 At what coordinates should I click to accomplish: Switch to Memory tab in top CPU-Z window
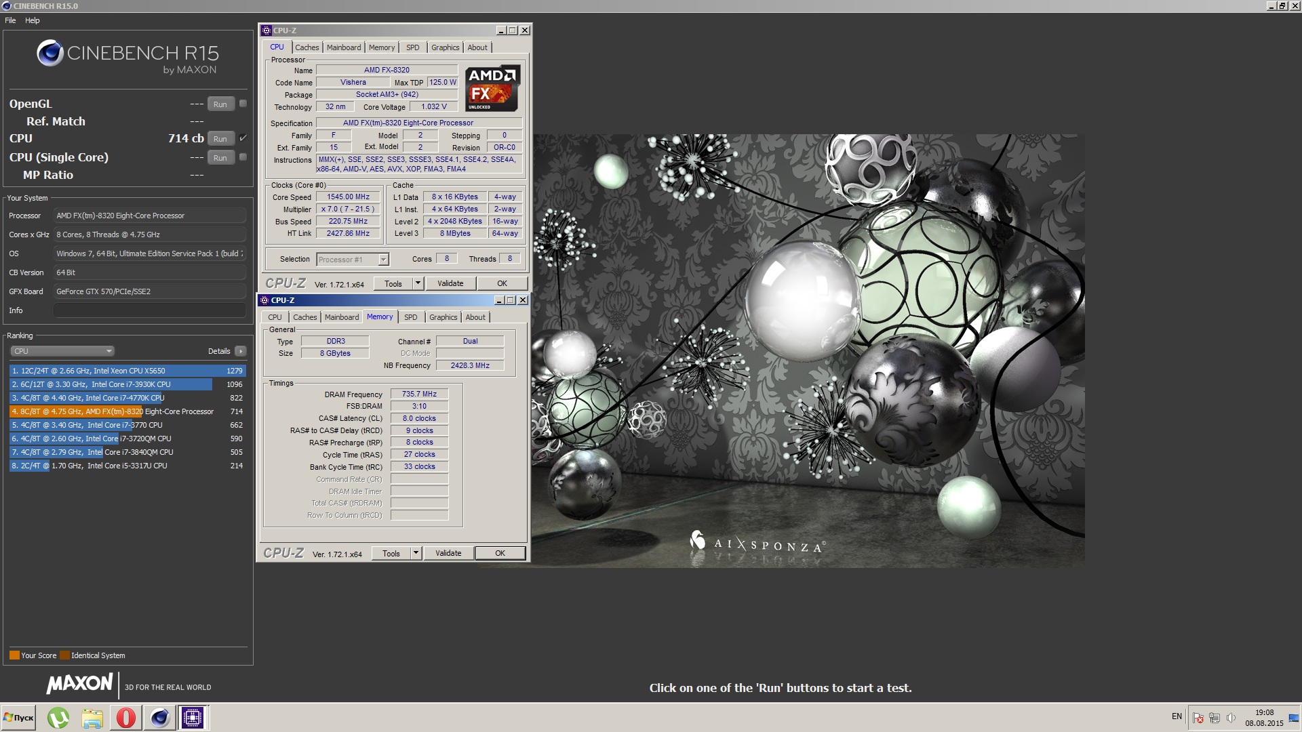pos(382,47)
